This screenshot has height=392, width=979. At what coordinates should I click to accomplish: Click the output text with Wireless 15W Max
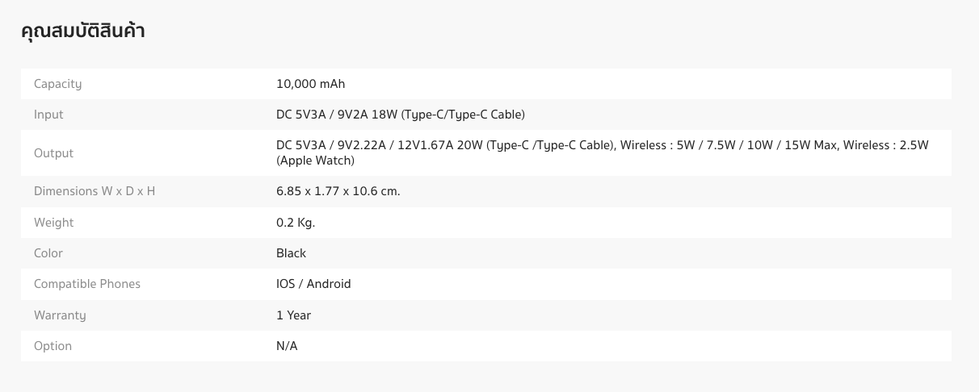(603, 145)
